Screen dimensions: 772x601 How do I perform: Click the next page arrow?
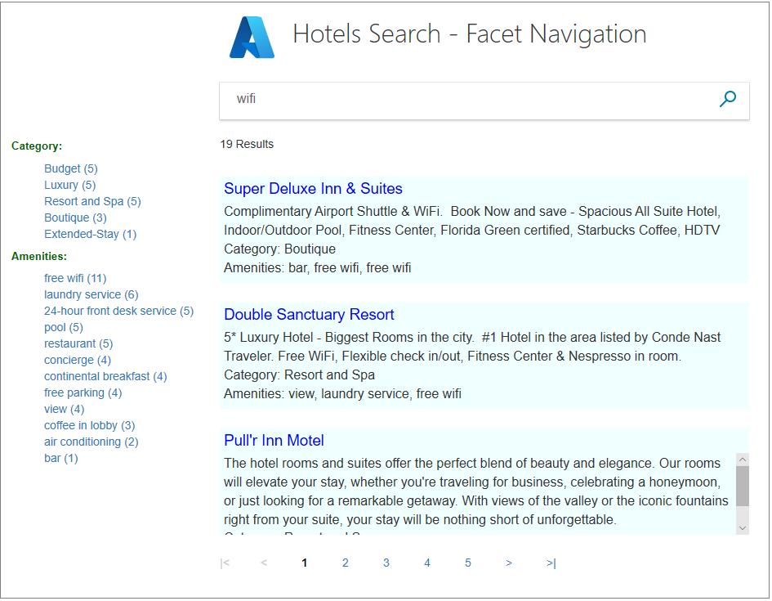tap(508, 563)
